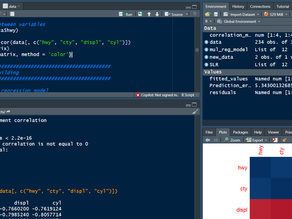
Task: Save the environment workspace with the save icon
Action: pos(216,14)
